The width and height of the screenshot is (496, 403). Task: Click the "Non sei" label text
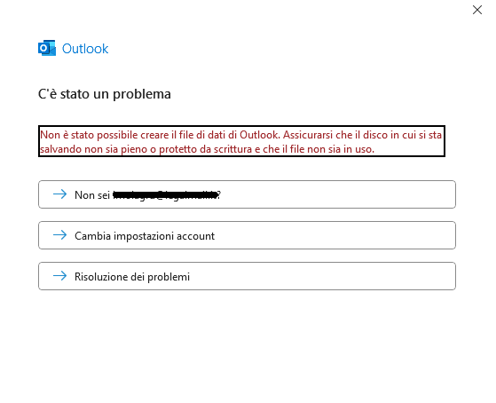(92, 195)
